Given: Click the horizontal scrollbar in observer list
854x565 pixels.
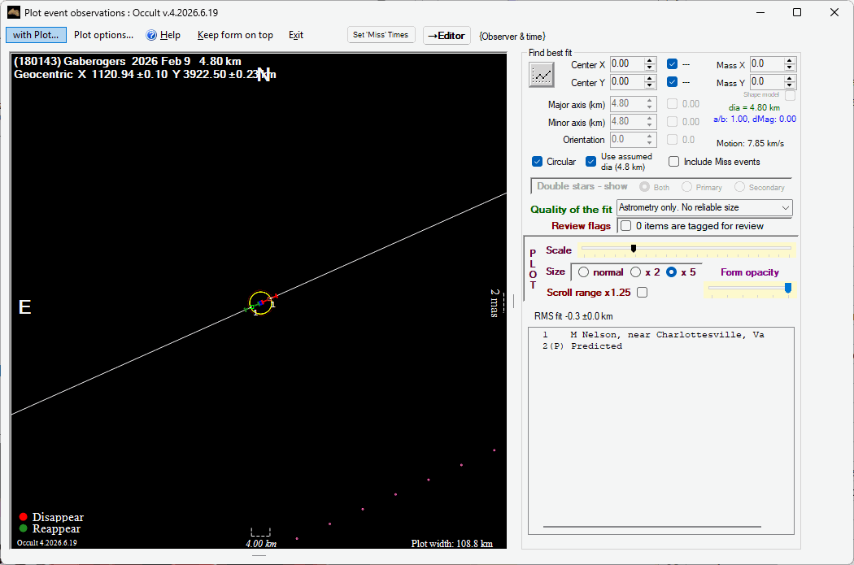Looking at the screenshot, I should tap(651, 527).
